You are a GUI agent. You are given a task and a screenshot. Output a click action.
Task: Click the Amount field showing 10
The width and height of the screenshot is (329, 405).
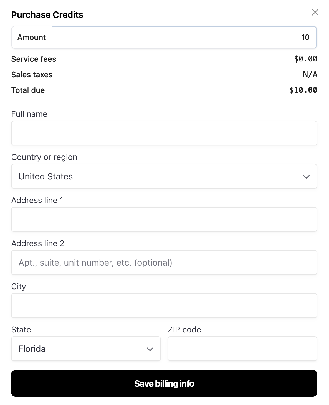(x=184, y=37)
